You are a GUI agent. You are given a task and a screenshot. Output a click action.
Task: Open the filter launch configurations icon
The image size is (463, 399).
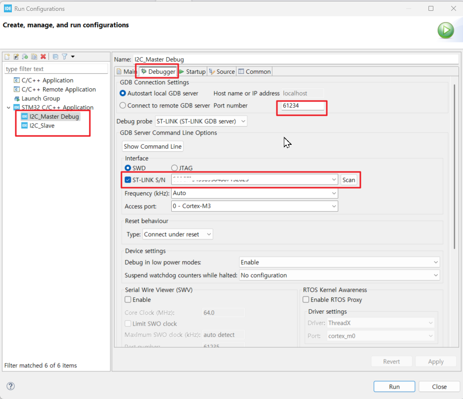[65, 56]
